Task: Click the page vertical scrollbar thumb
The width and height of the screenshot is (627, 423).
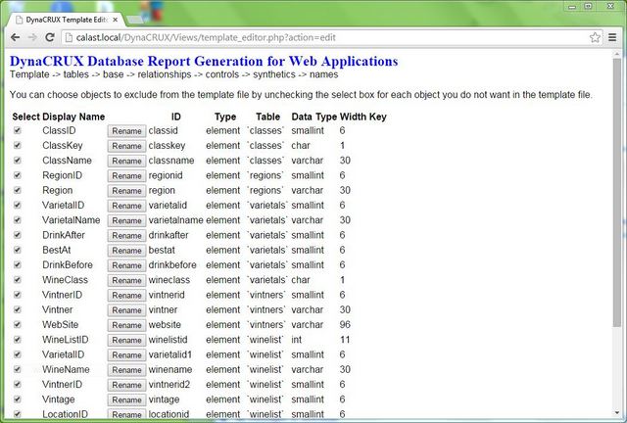Action: coord(617,192)
